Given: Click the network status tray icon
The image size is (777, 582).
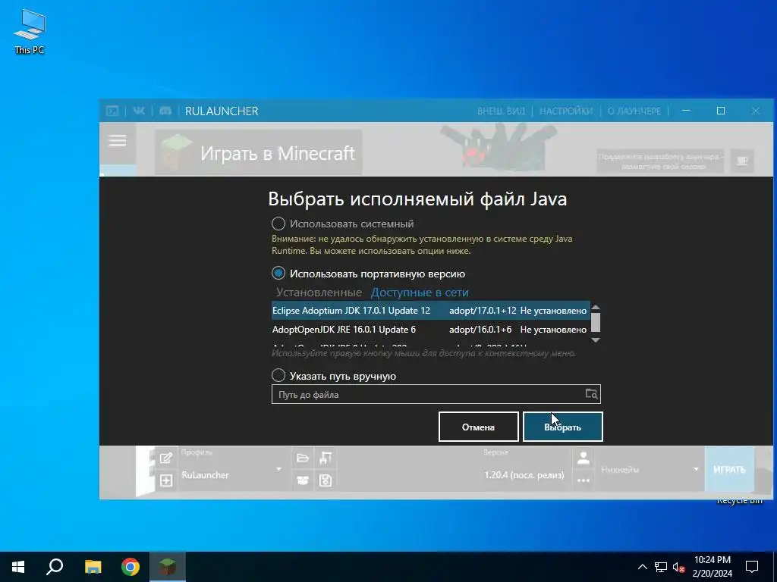Looking at the screenshot, I should 661,567.
